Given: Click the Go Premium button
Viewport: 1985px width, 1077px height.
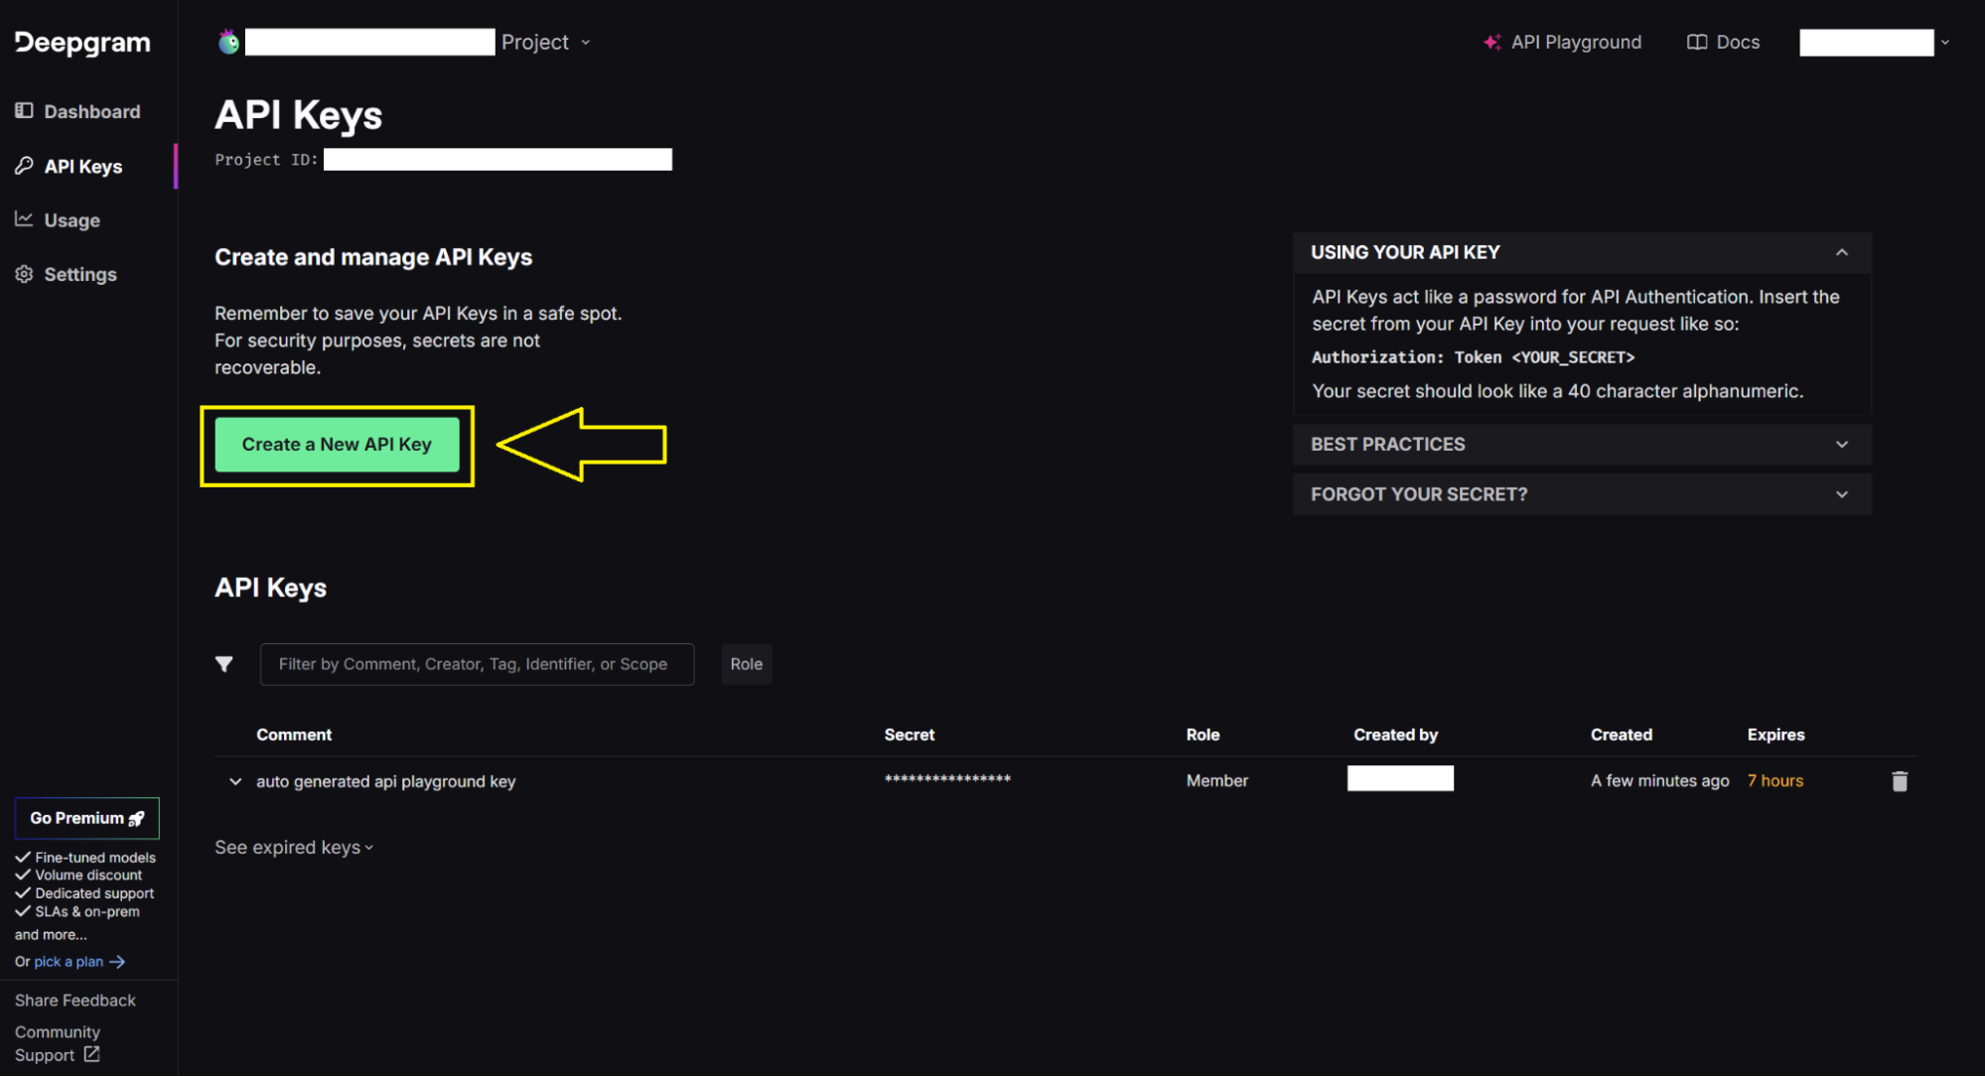Looking at the screenshot, I should (x=86, y=818).
